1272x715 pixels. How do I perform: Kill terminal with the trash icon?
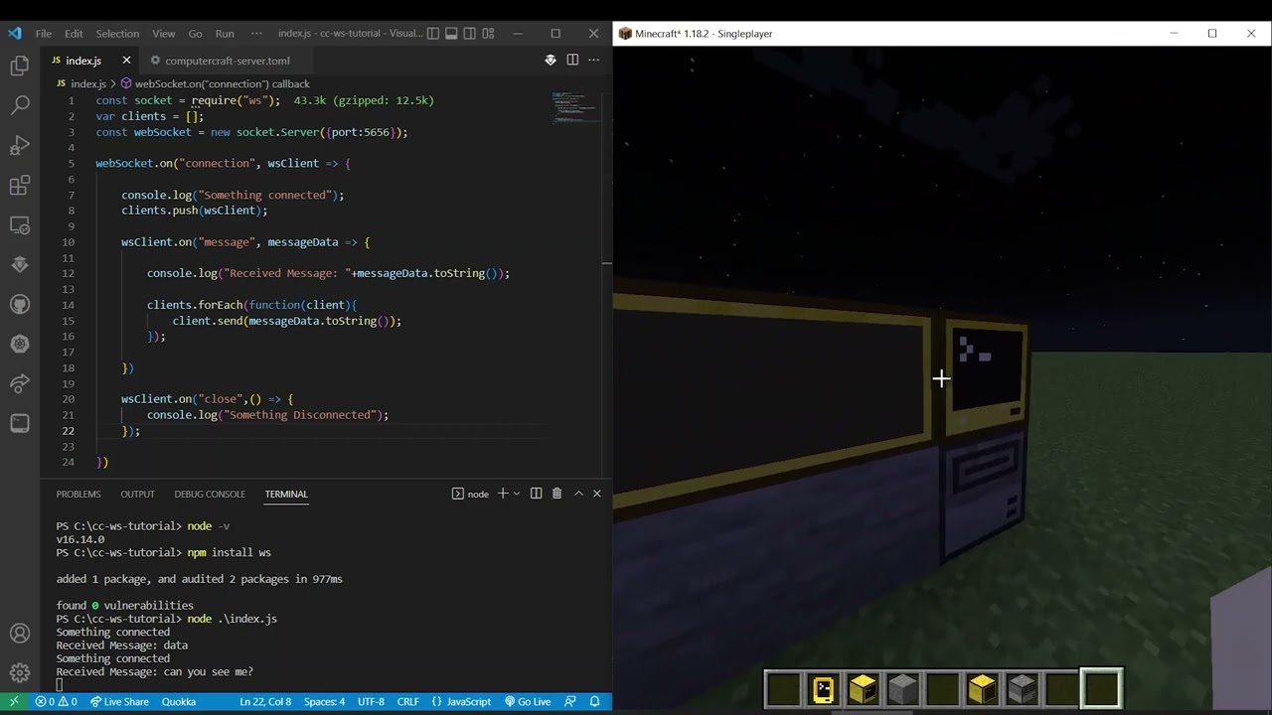[x=556, y=494]
